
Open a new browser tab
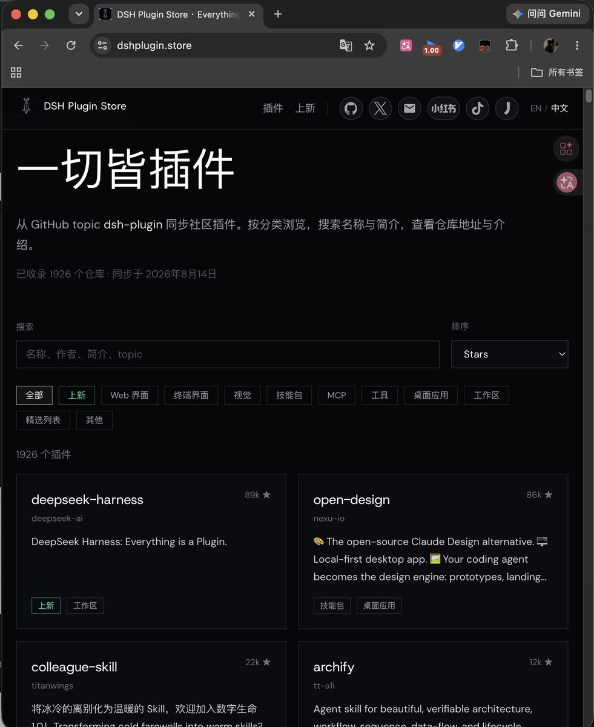pos(278,14)
